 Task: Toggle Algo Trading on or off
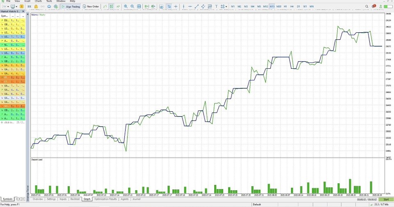point(71,7)
